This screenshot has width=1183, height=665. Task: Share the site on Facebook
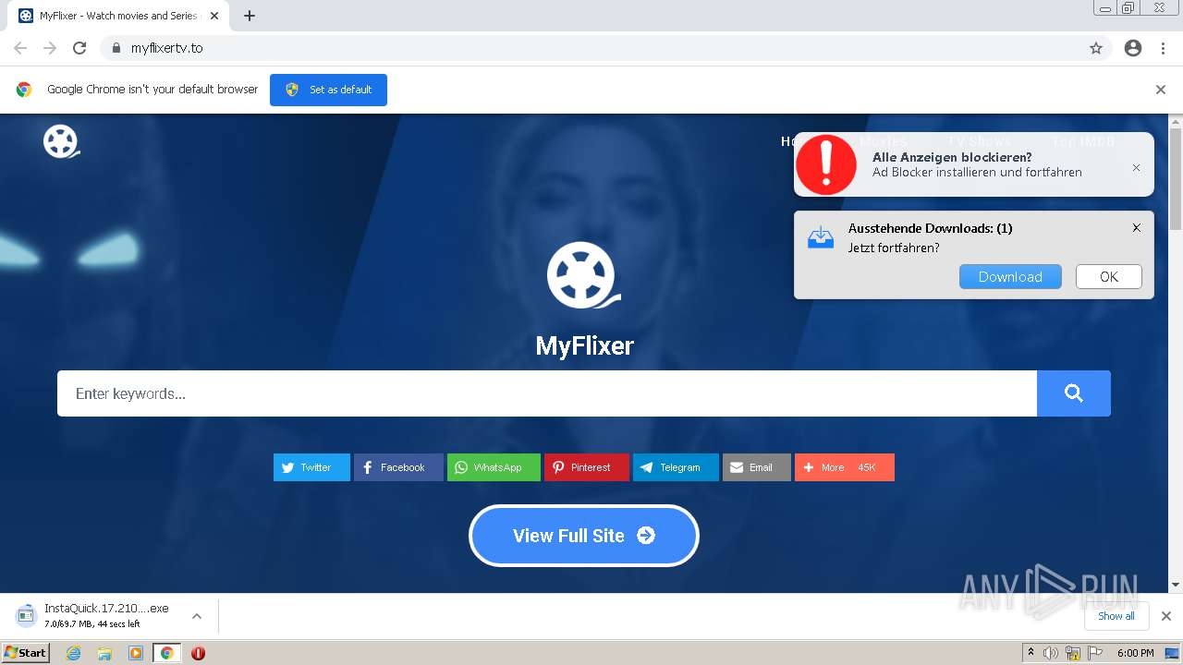coord(398,467)
